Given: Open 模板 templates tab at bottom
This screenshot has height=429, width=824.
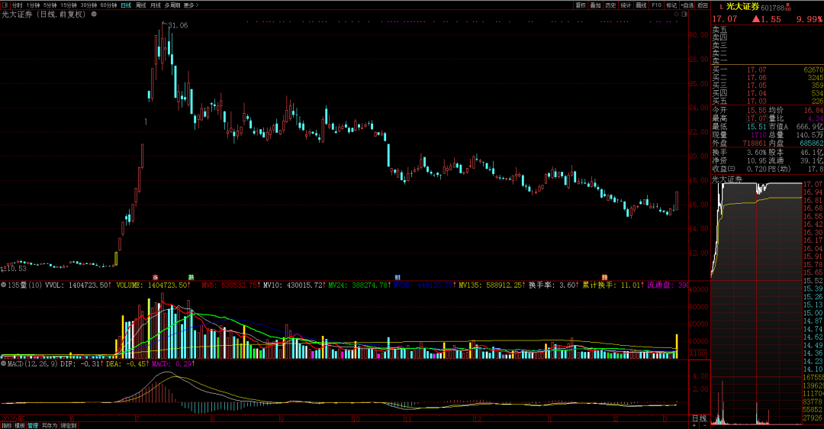Looking at the screenshot, I should click(20, 426).
